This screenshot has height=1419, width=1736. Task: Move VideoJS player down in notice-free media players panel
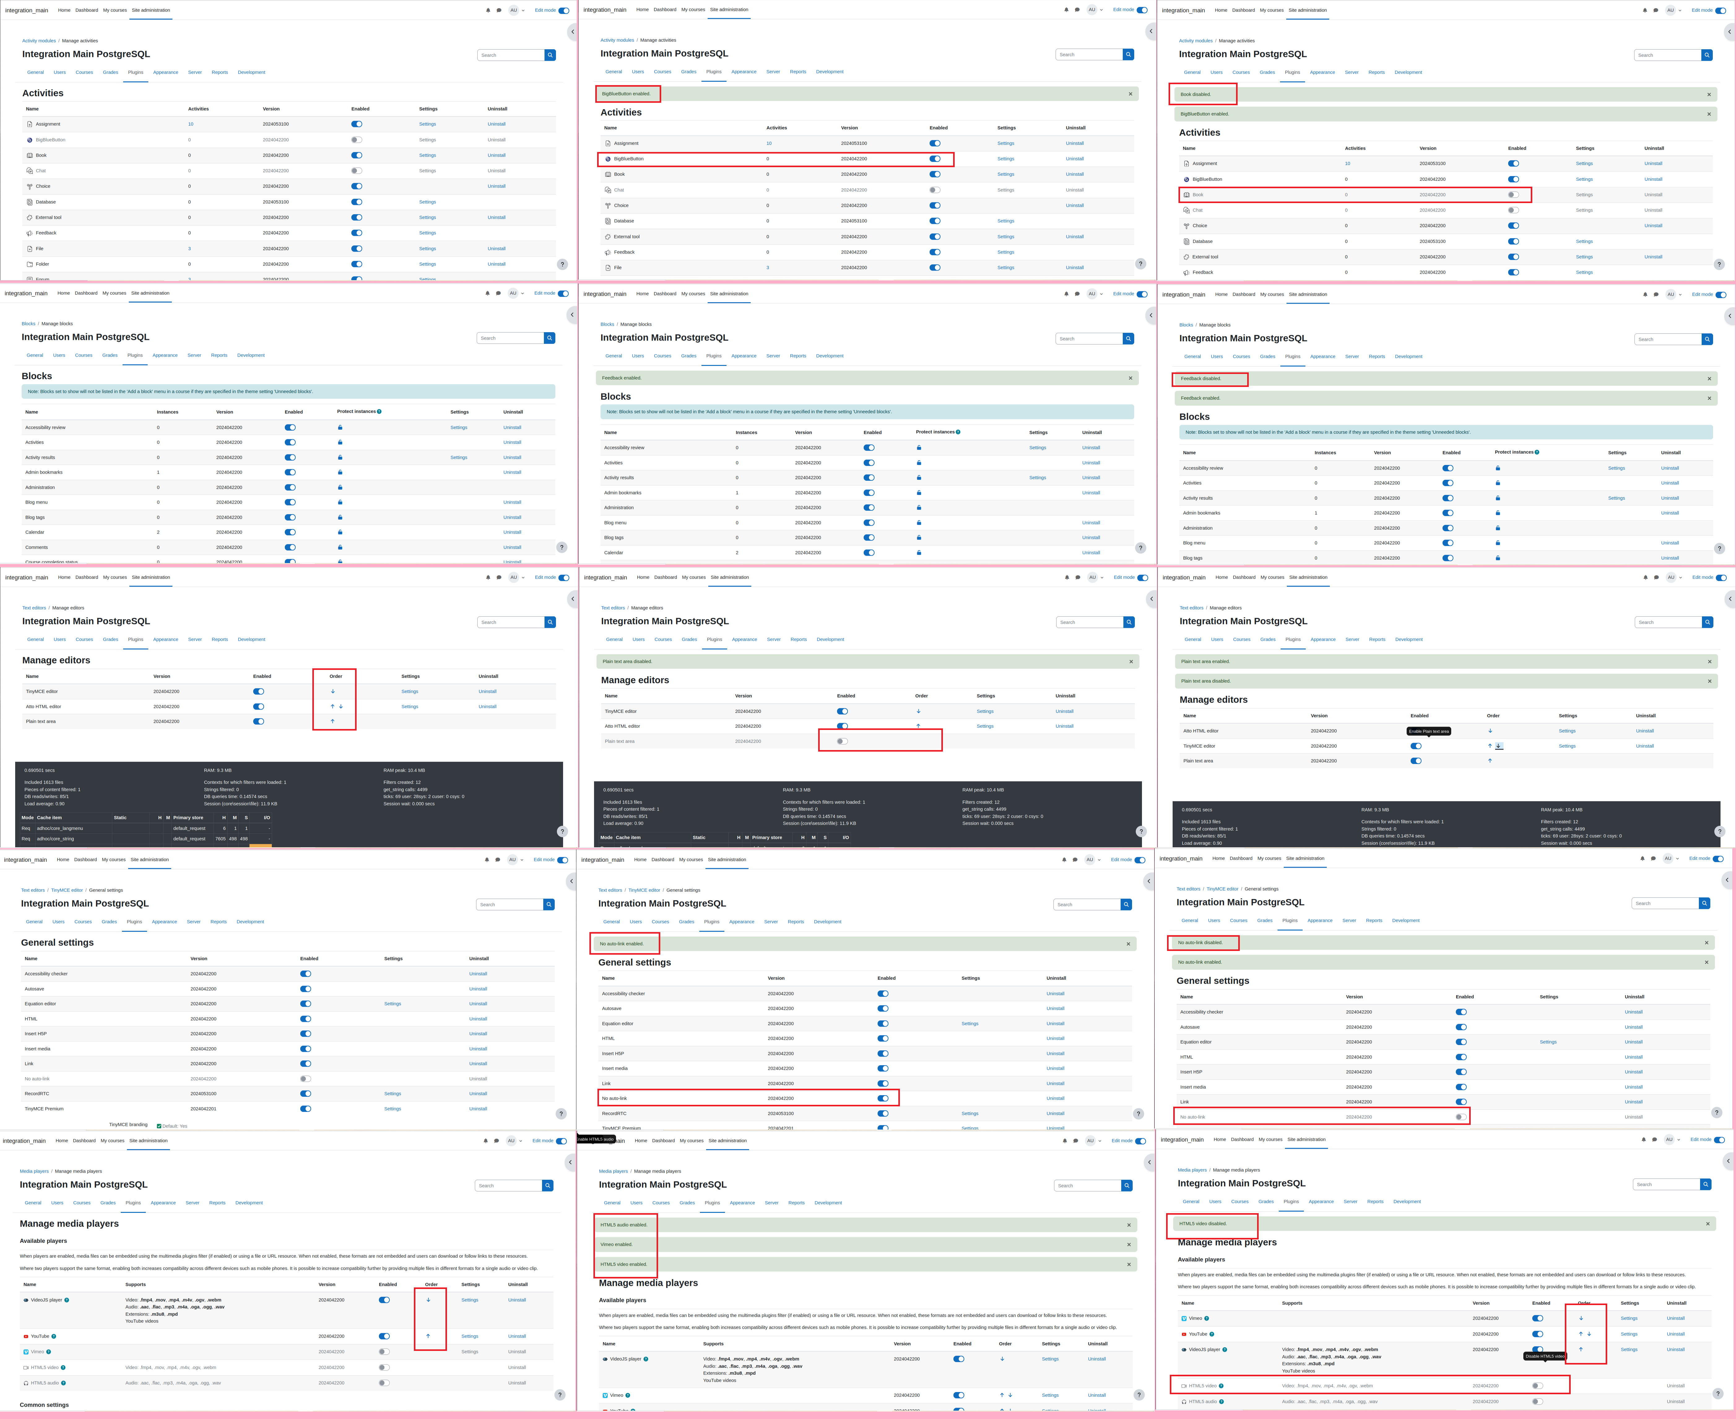[428, 1300]
